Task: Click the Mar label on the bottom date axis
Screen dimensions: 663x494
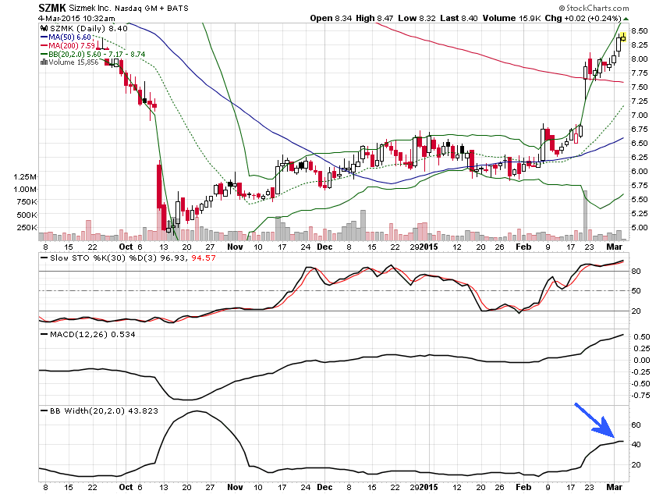Action: (615, 487)
